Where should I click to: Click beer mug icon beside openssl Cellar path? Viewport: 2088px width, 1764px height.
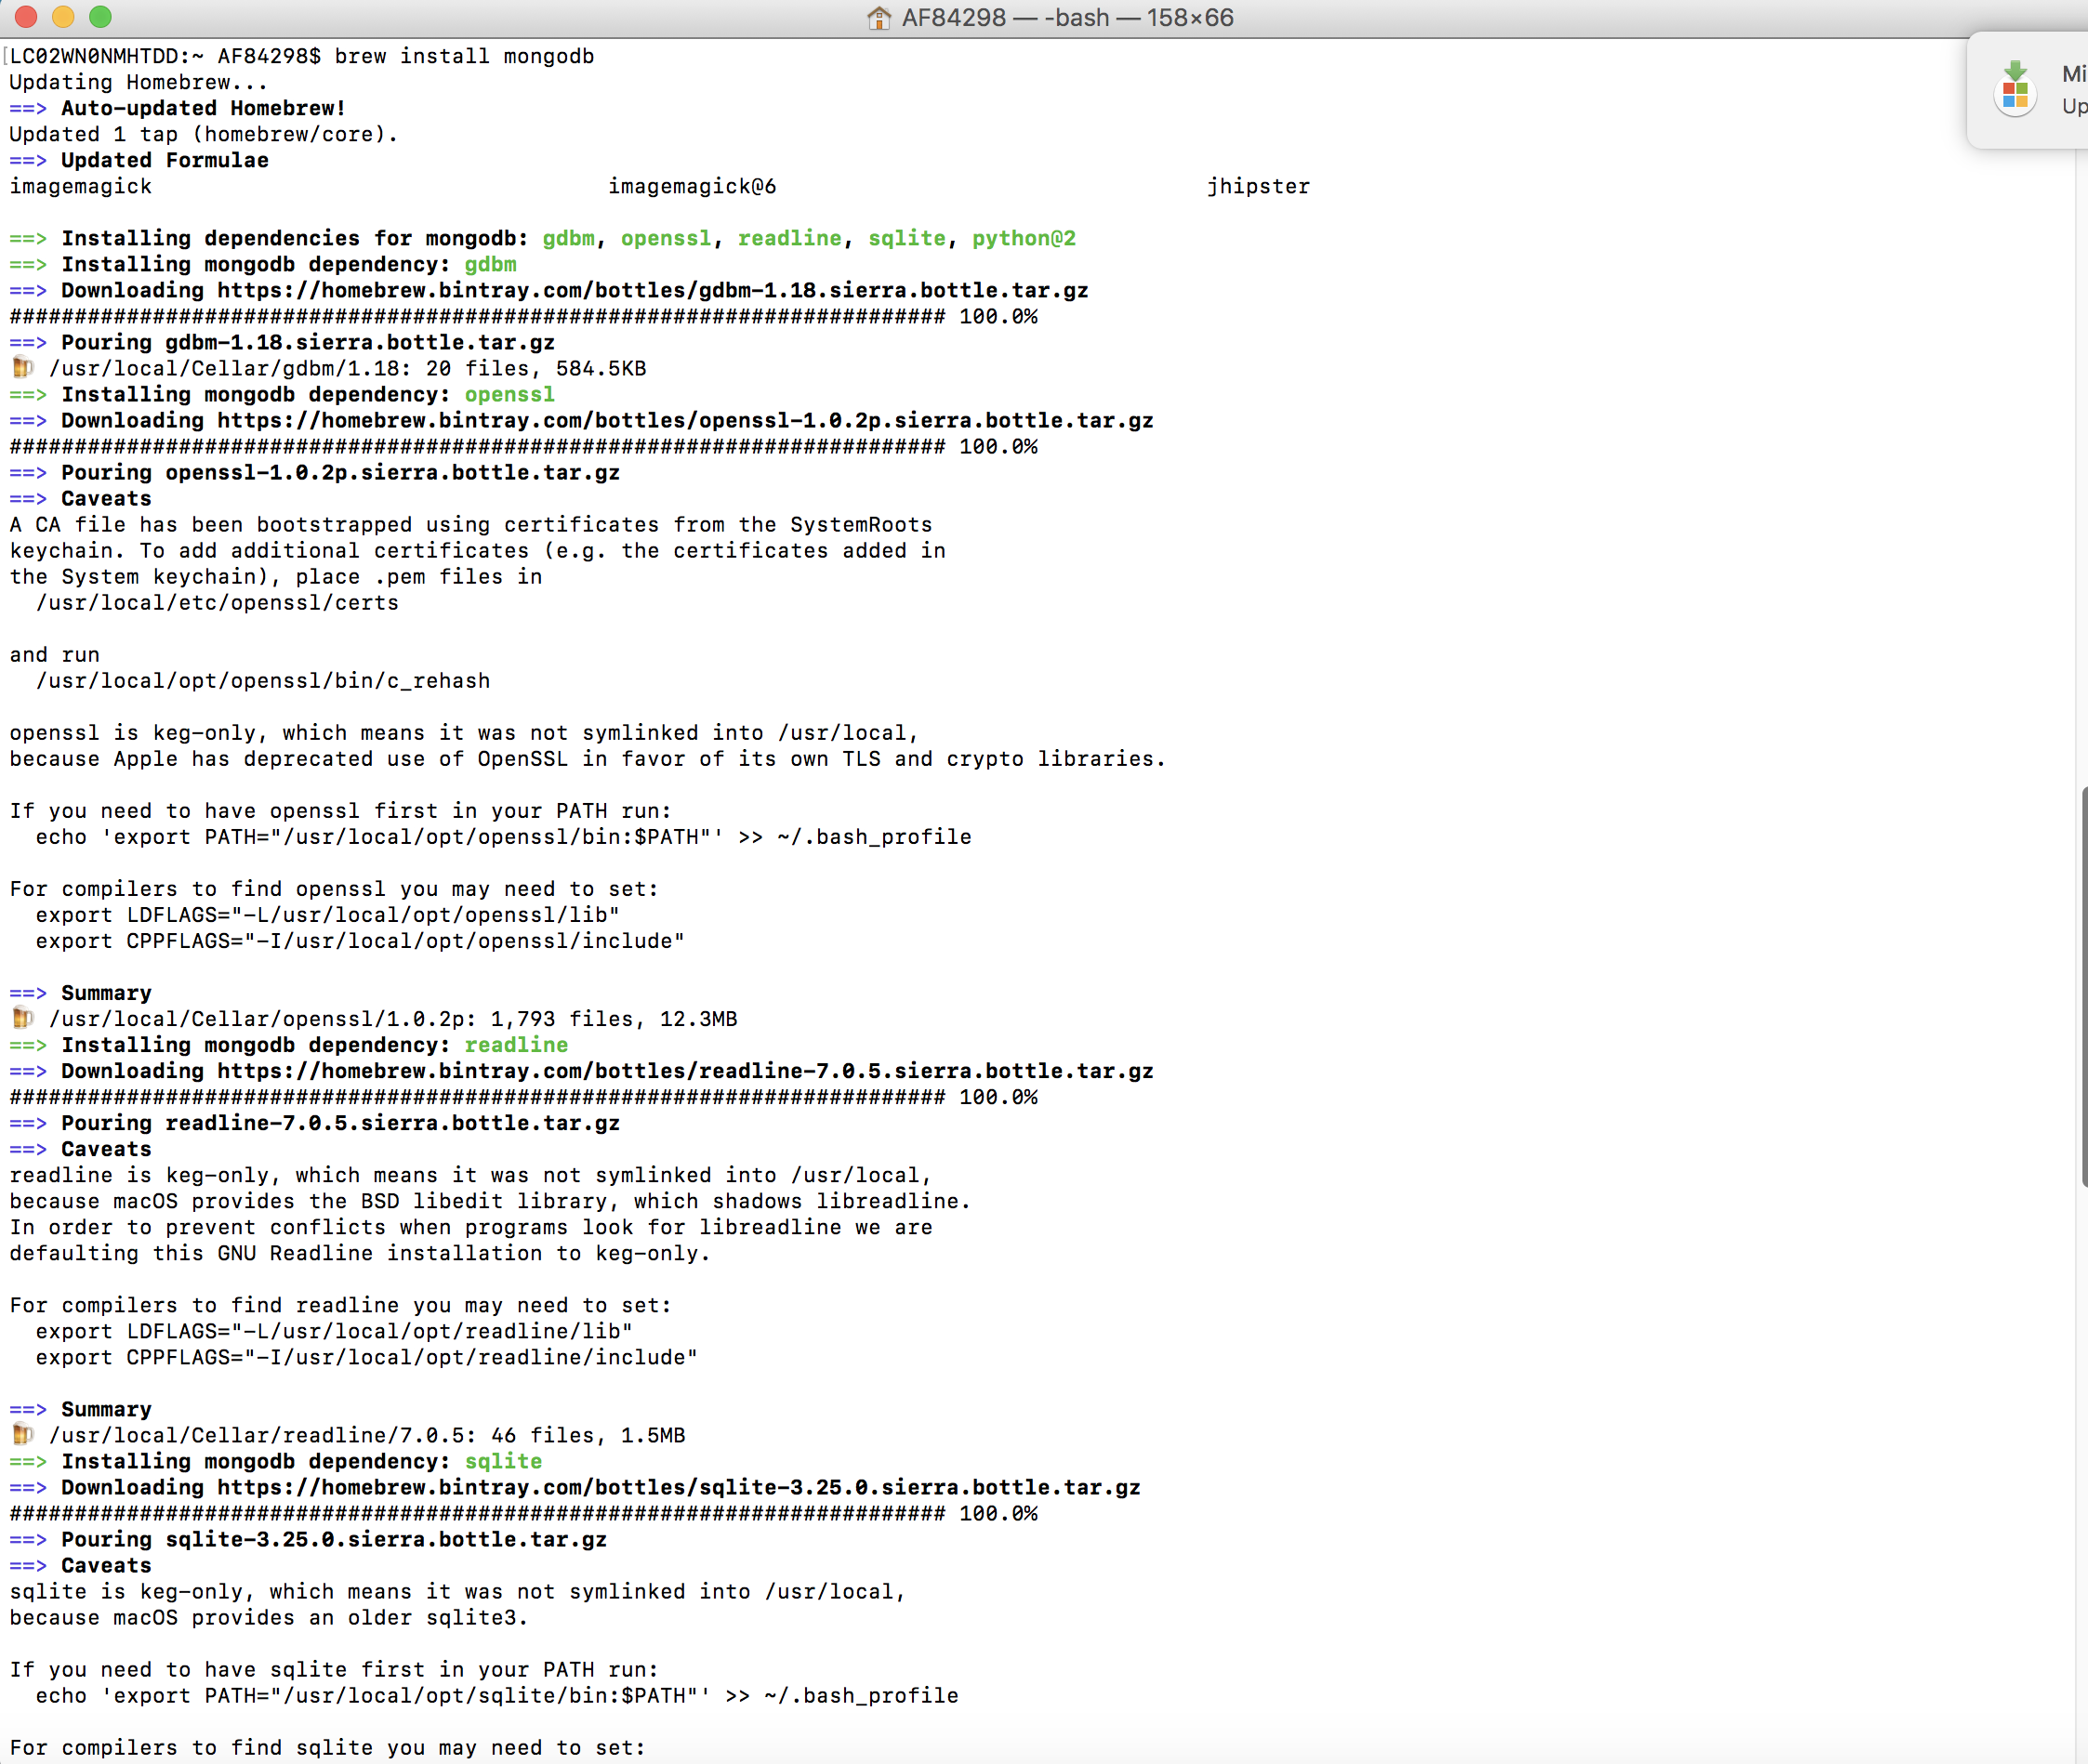tap(22, 1018)
